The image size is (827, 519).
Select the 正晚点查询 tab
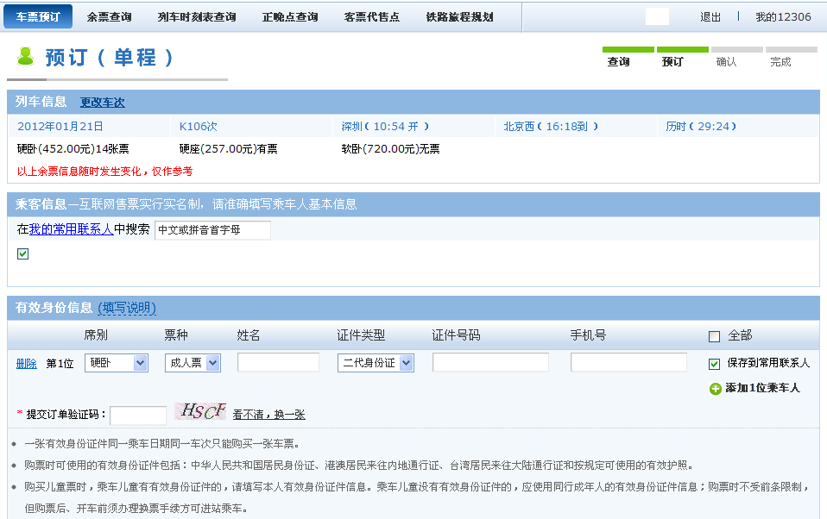(x=290, y=16)
